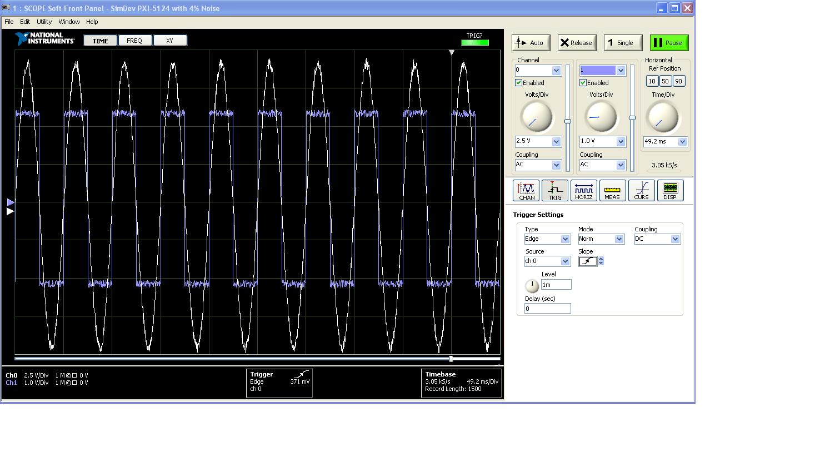Switch to the FREQ view tab

point(134,41)
